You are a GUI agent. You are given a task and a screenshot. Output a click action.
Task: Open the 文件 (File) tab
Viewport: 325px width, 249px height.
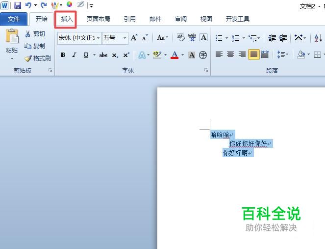pyautogui.click(x=14, y=19)
